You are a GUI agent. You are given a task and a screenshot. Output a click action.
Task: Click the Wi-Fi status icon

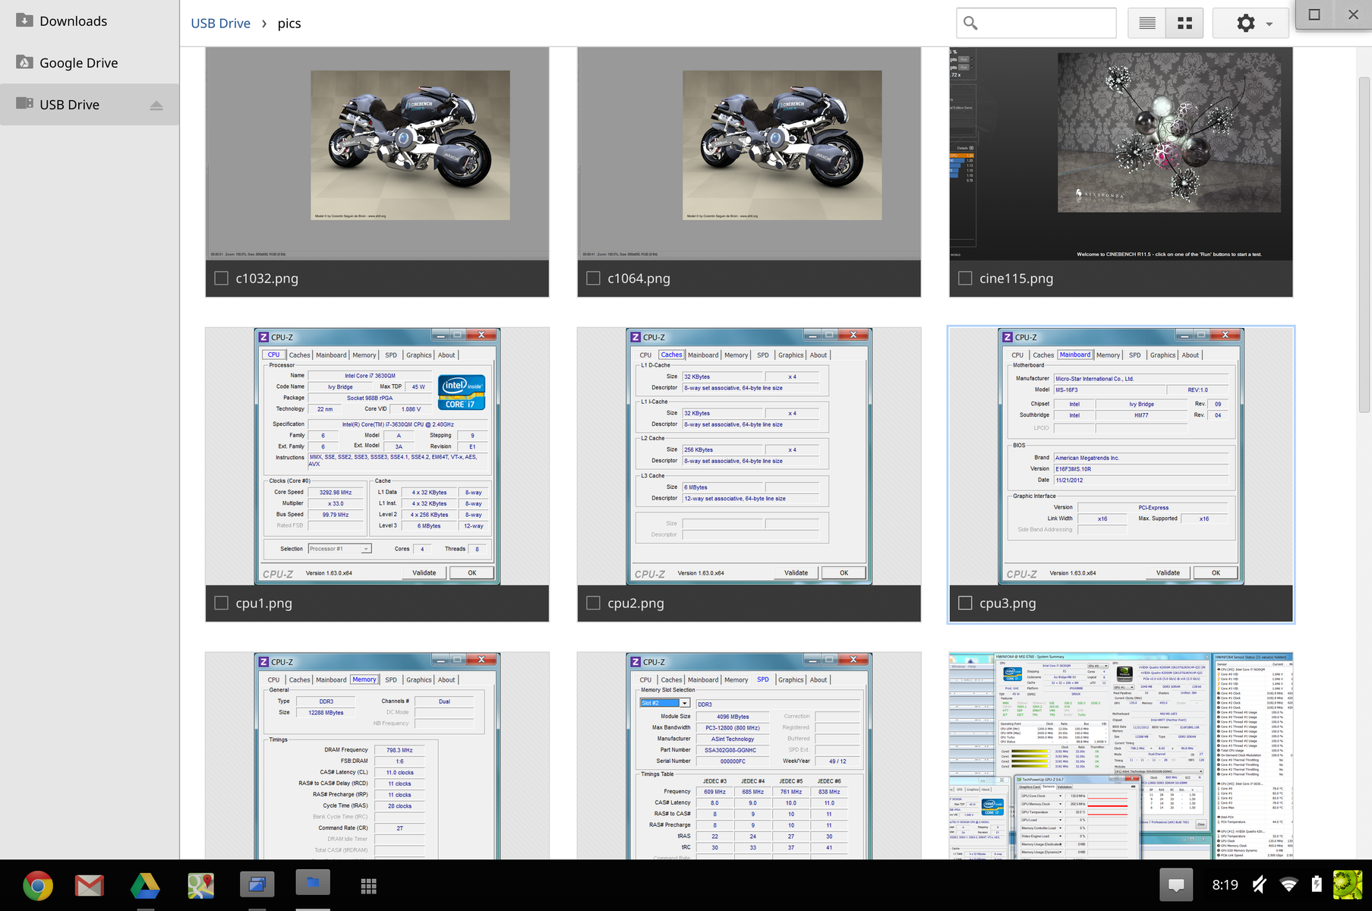(1288, 884)
